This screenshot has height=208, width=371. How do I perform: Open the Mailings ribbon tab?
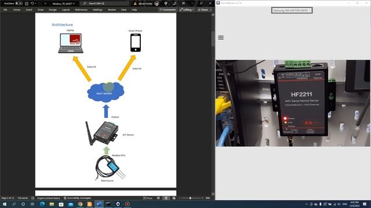[x=97, y=10]
